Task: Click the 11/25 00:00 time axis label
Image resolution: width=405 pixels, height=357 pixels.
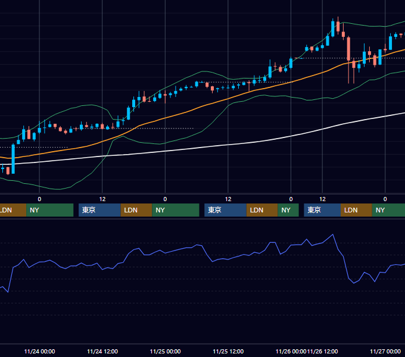Action: [x=166, y=351]
